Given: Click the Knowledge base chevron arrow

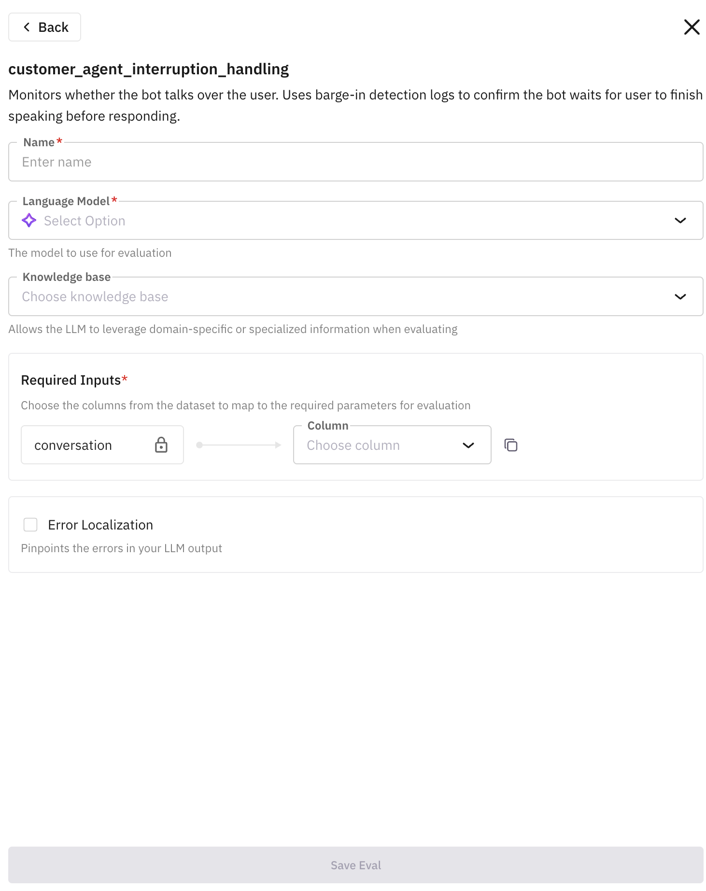Looking at the screenshot, I should pos(680,296).
